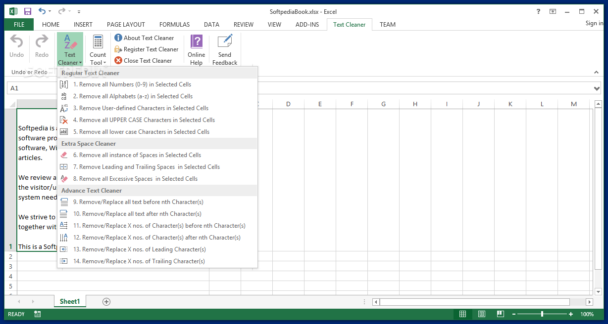Click the Sign in link
This screenshot has height=324, width=608.
[x=594, y=23]
